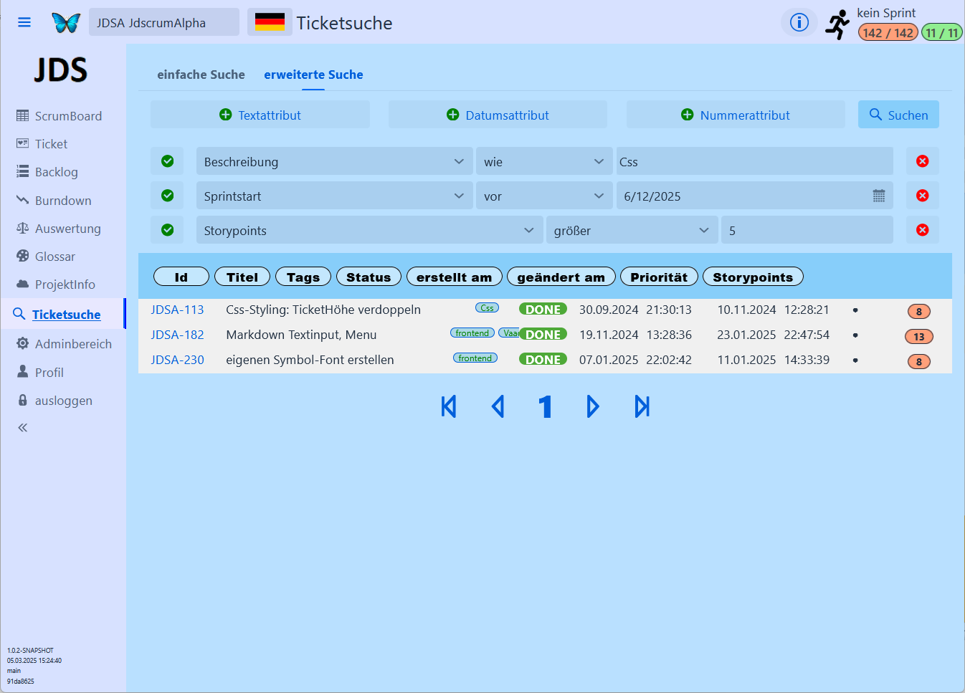Open the Storypoints attribute dropdown
Screen dimensions: 965x693
click(369, 230)
